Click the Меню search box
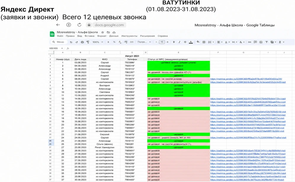 [x=59, y=42]
